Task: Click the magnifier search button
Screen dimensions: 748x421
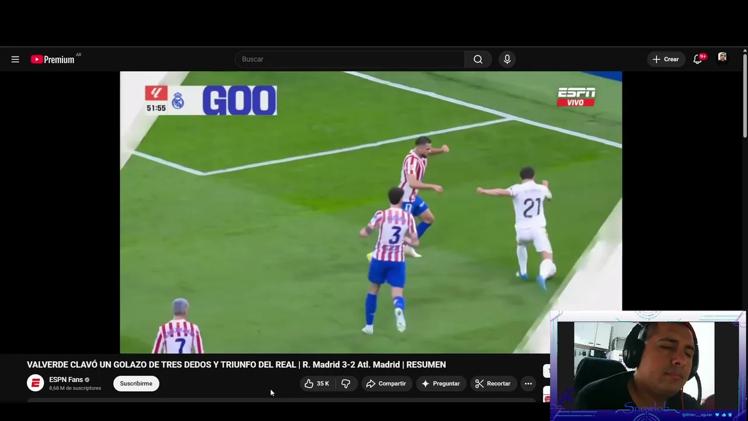Action: (478, 59)
